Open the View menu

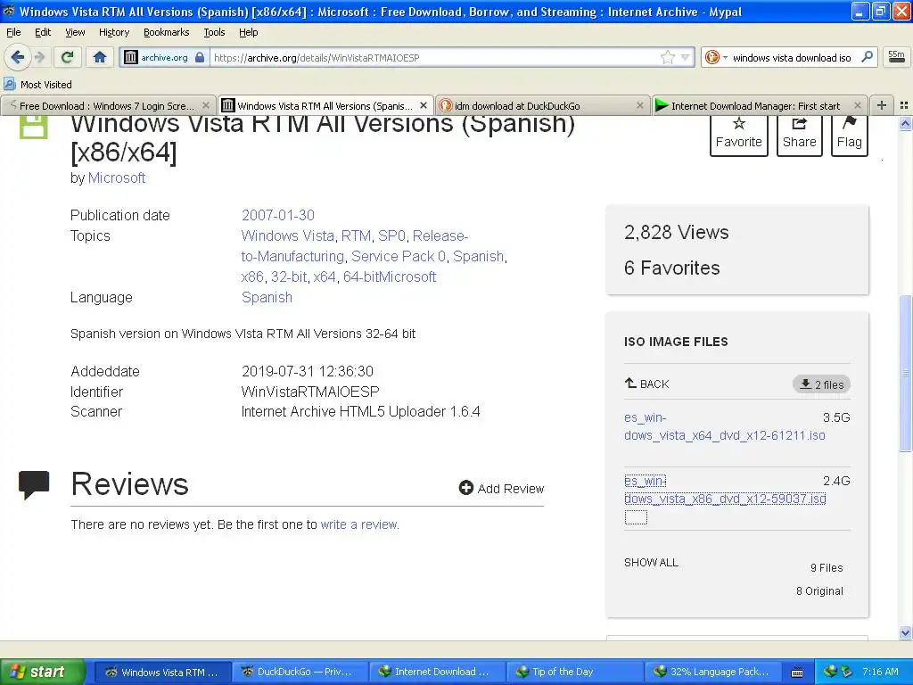coord(75,32)
